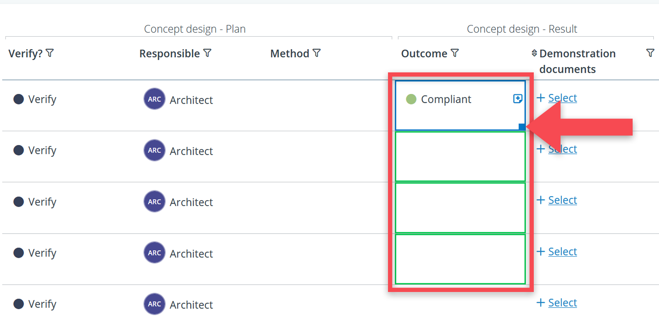Open the second row Outcome cell
The image size is (659, 329).
point(460,156)
